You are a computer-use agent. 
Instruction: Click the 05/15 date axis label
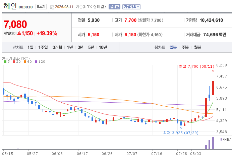point(7,154)
